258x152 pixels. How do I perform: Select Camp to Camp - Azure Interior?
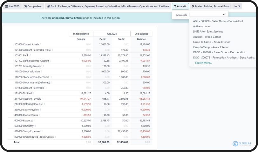(211, 42)
